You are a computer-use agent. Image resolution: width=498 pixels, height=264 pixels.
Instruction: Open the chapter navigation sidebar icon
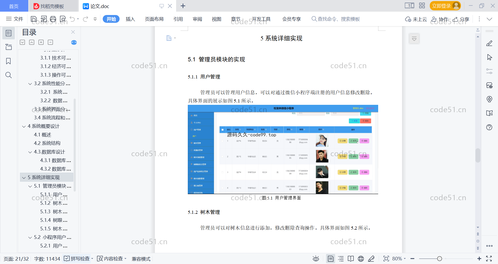pyautogui.click(x=9, y=47)
